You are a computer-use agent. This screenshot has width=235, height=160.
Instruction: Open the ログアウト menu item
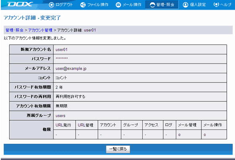61,5
